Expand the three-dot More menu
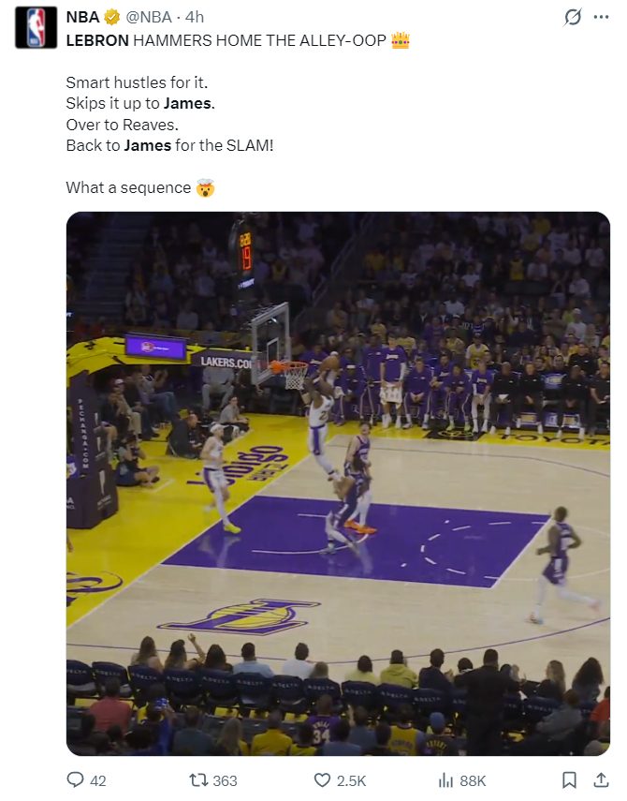The image size is (627, 801). 601,17
